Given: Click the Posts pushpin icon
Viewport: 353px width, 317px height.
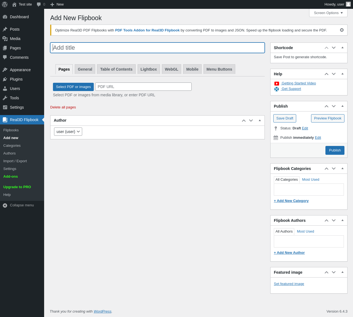Looking at the screenshot, I should click(x=5, y=29).
